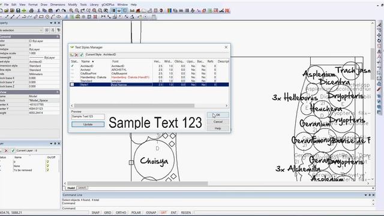Click red X delete layer icon
The width and height of the screenshot is (384, 216).
[7, 151]
